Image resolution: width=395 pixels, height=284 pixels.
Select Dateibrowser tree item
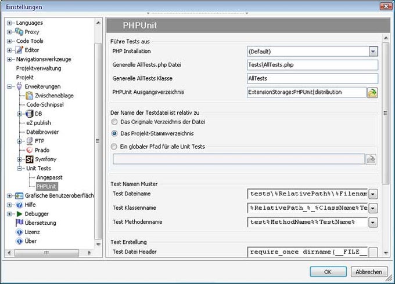[x=42, y=132]
